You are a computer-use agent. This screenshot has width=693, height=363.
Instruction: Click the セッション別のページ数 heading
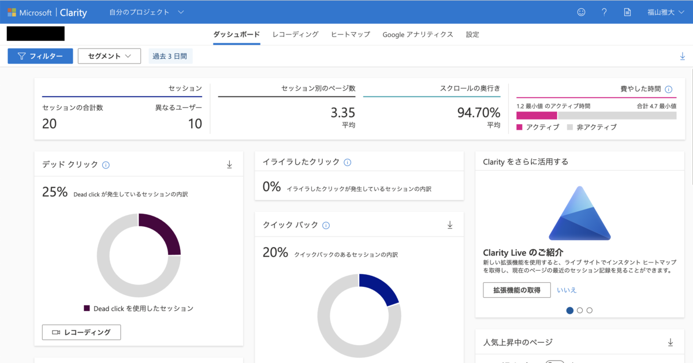318,89
